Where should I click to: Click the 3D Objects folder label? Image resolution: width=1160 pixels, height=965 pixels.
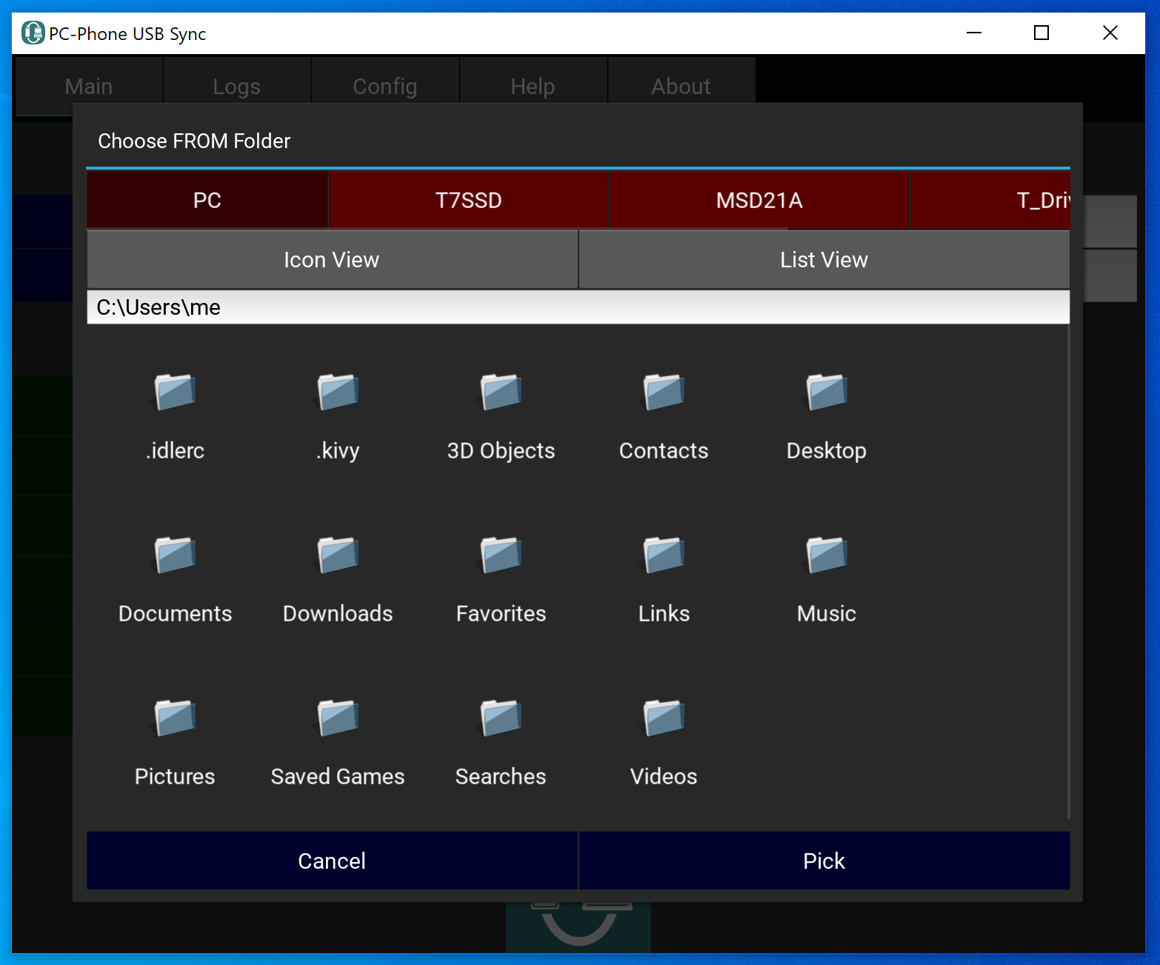501,451
